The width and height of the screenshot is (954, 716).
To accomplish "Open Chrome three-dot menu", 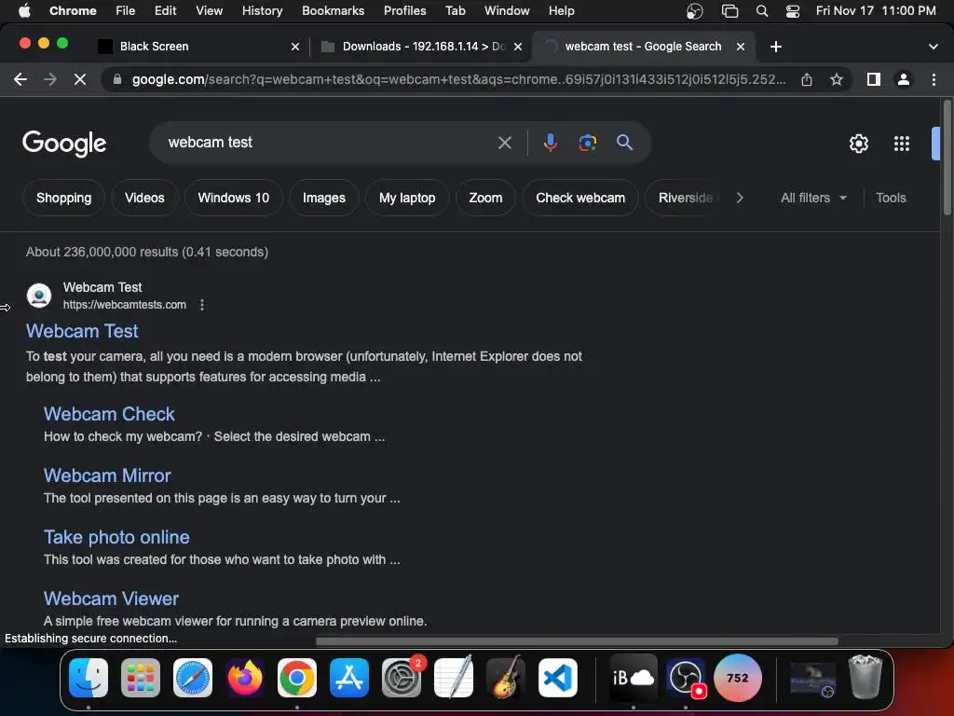I will click(x=934, y=79).
